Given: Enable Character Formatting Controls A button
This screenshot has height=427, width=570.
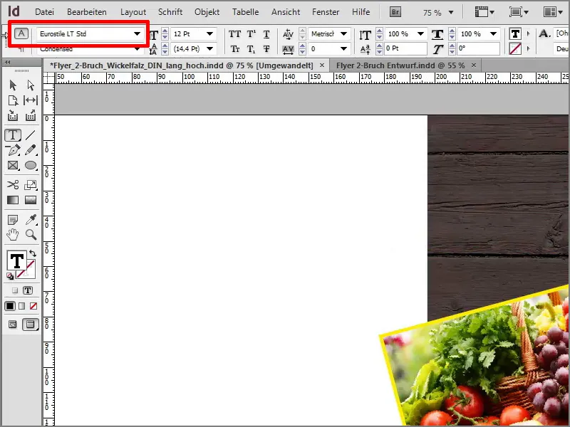Looking at the screenshot, I should (21, 33).
